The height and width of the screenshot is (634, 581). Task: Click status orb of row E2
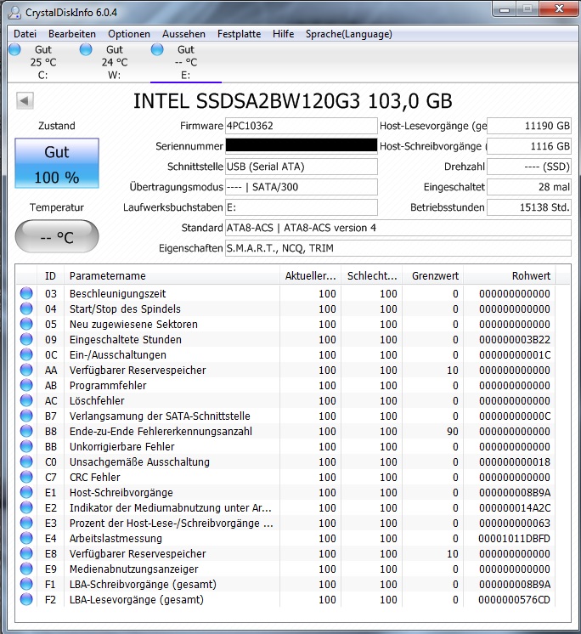point(26,507)
